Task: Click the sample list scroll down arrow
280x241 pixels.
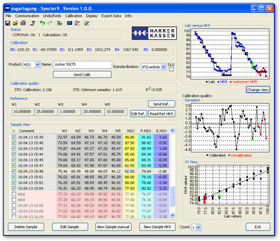Action: click(172, 215)
